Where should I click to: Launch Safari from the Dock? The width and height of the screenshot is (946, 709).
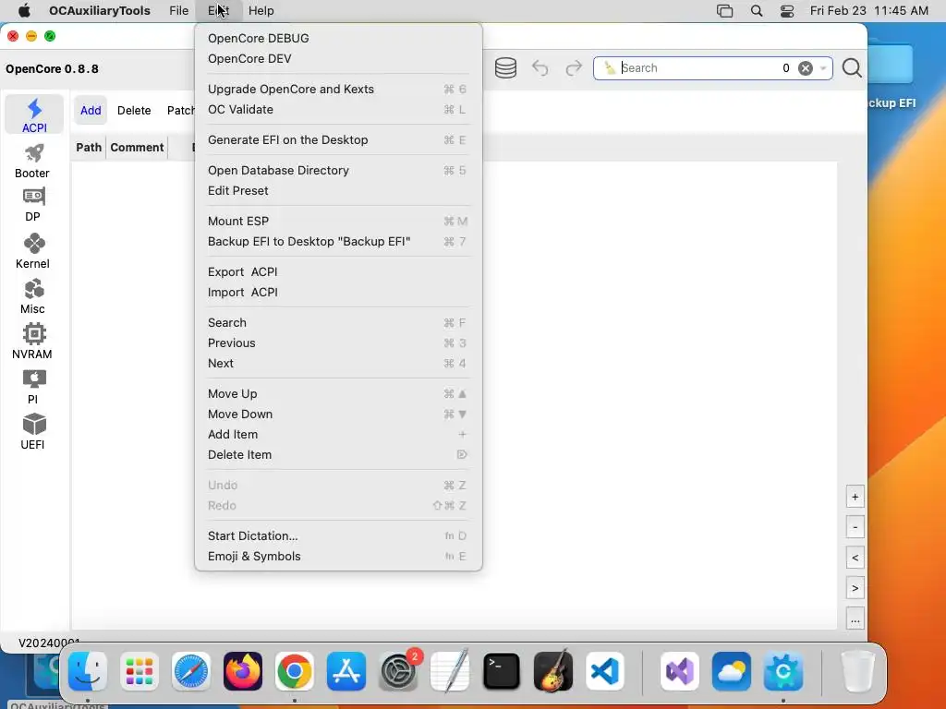[x=191, y=671]
